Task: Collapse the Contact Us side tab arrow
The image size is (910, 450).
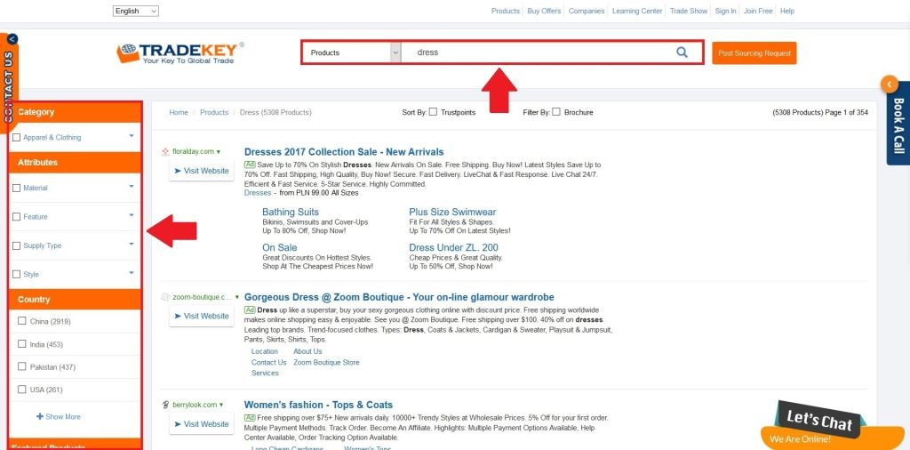Action: 12,39
